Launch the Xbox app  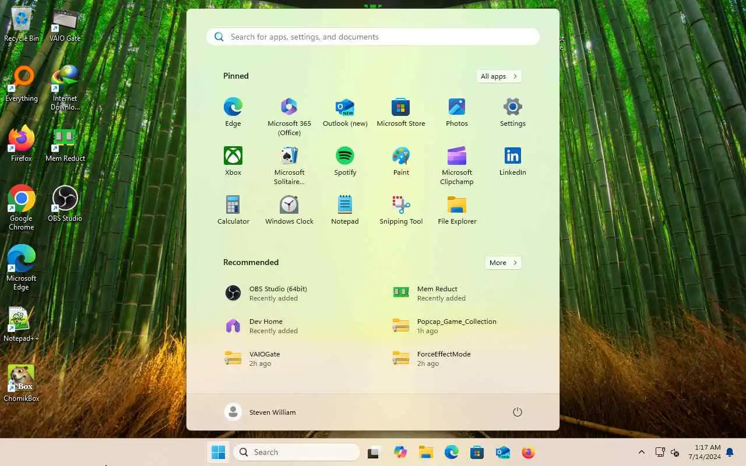point(233,161)
